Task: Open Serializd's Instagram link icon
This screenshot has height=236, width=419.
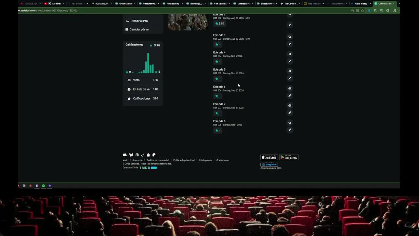Action: [x=137, y=155]
